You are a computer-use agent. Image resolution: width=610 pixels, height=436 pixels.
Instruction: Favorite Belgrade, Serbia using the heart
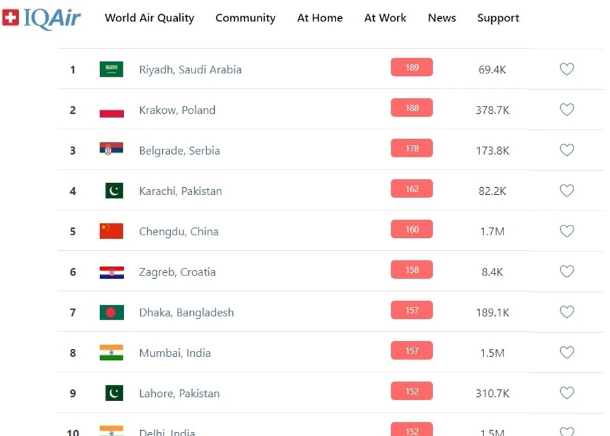click(x=567, y=150)
